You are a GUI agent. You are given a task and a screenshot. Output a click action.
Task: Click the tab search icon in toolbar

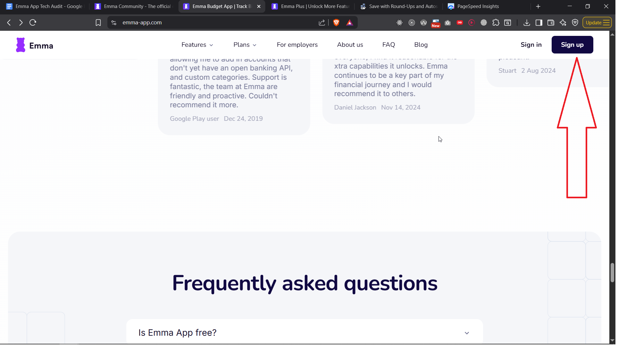click(508, 22)
